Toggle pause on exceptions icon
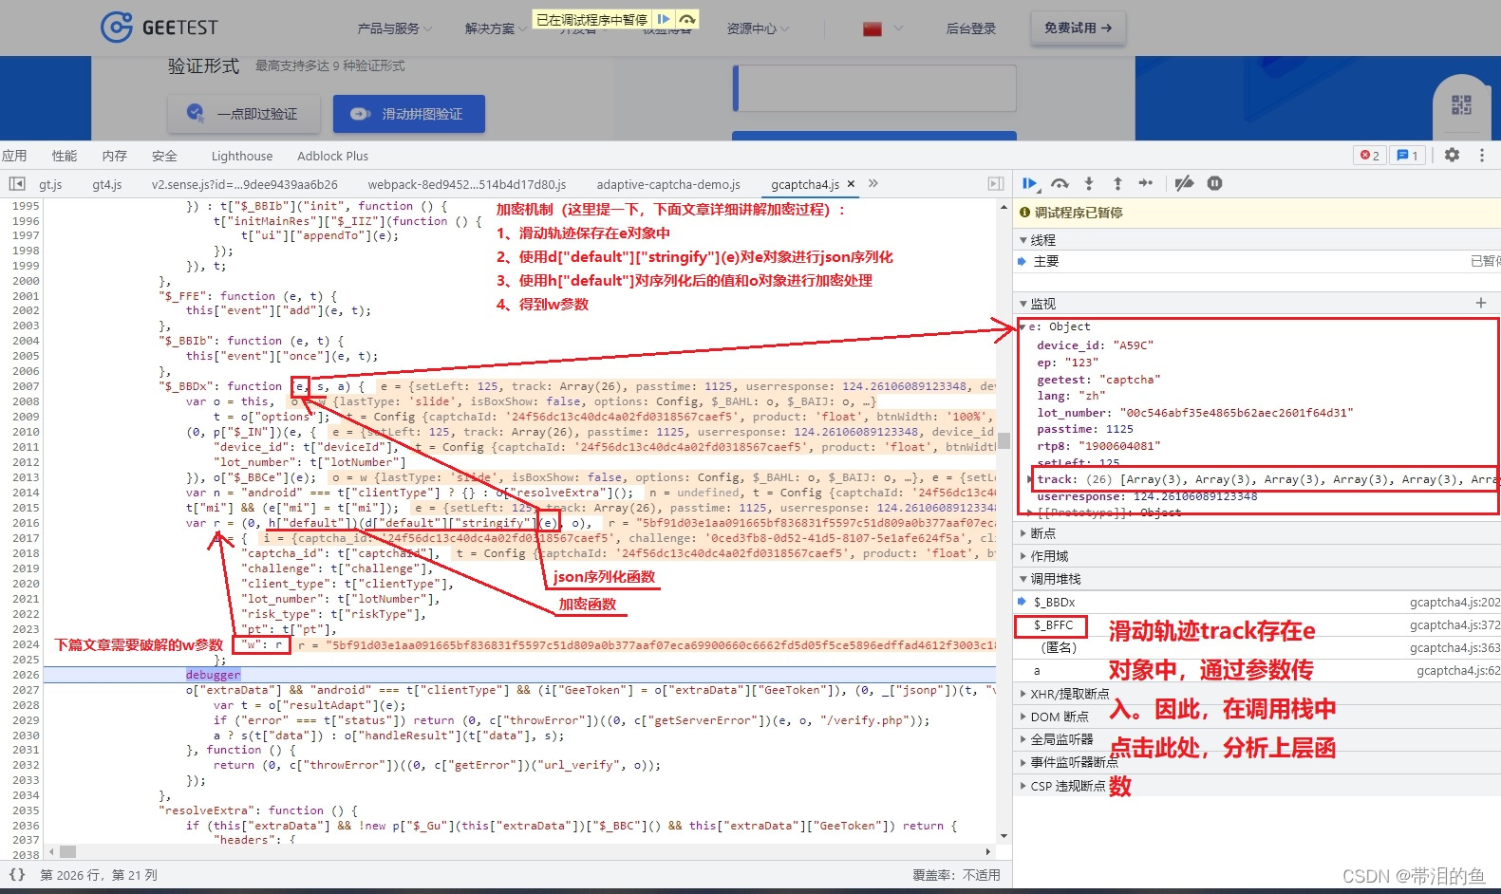This screenshot has height=894, width=1501. click(1214, 184)
